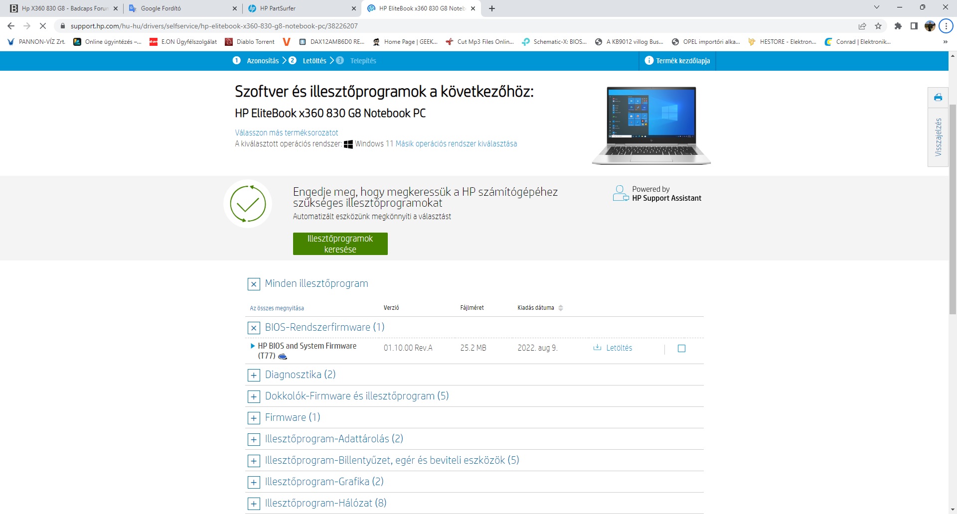Open the OPEL importőri bookmark

click(x=706, y=42)
